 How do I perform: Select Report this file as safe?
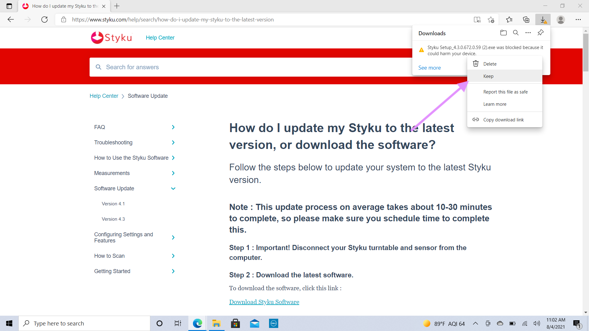(505, 92)
